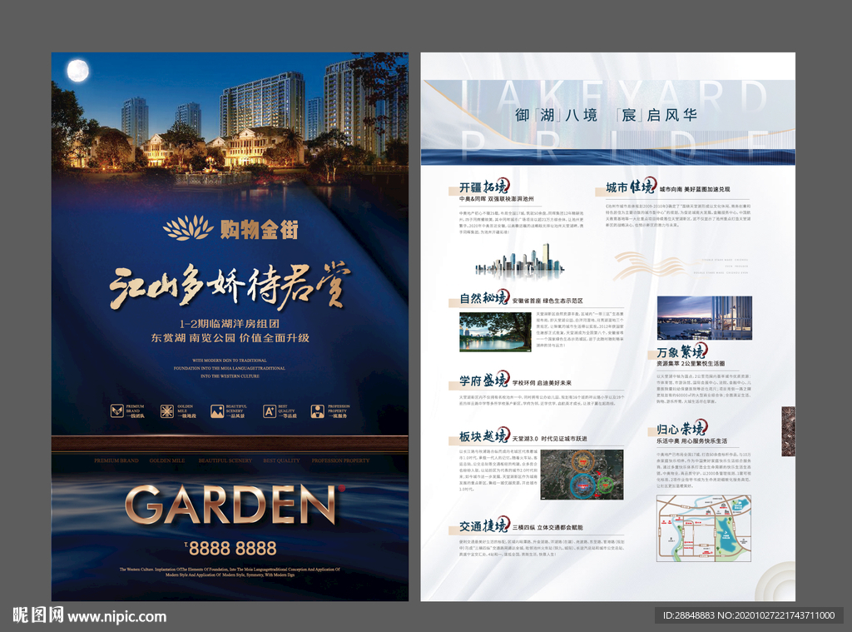Select the subheading 学校环伺 启迪美好未来
Screen dimensions: 852x632
click(542, 383)
